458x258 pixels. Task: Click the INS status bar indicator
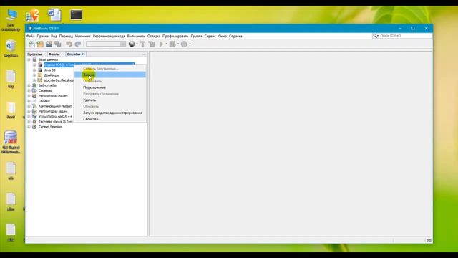(429, 240)
